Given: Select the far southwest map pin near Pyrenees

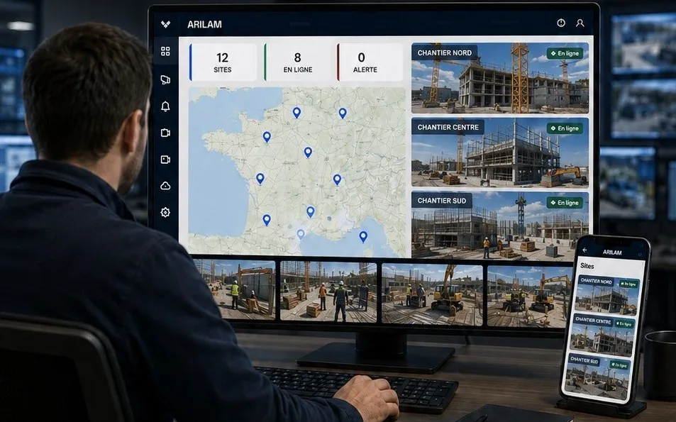Looking at the screenshot, I should coord(267,220).
